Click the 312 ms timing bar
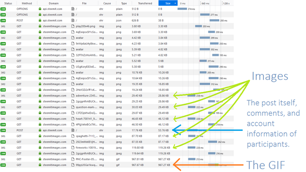The width and height of the screenshot is (306, 172). pos(205,84)
